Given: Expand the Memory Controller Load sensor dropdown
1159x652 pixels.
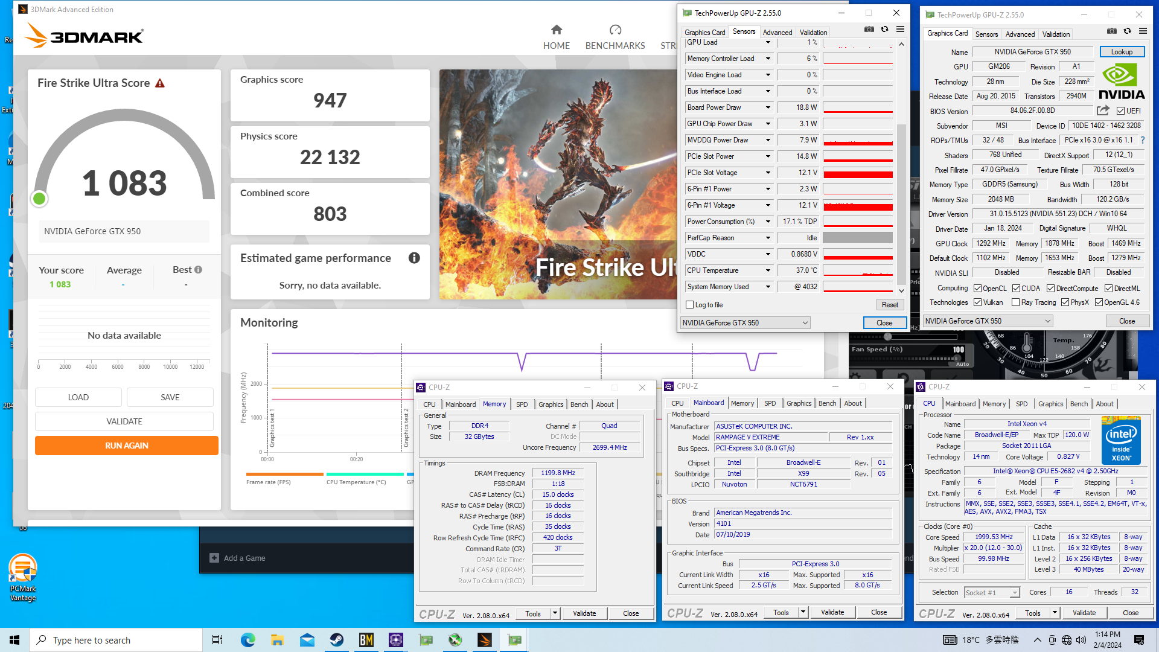Looking at the screenshot, I should point(768,59).
